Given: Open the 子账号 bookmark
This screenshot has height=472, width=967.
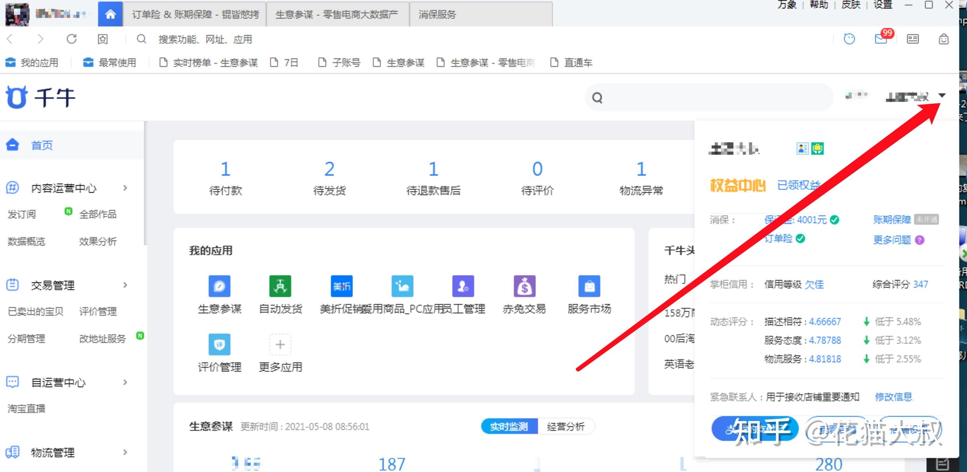Looking at the screenshot, I should pos(339,62).
